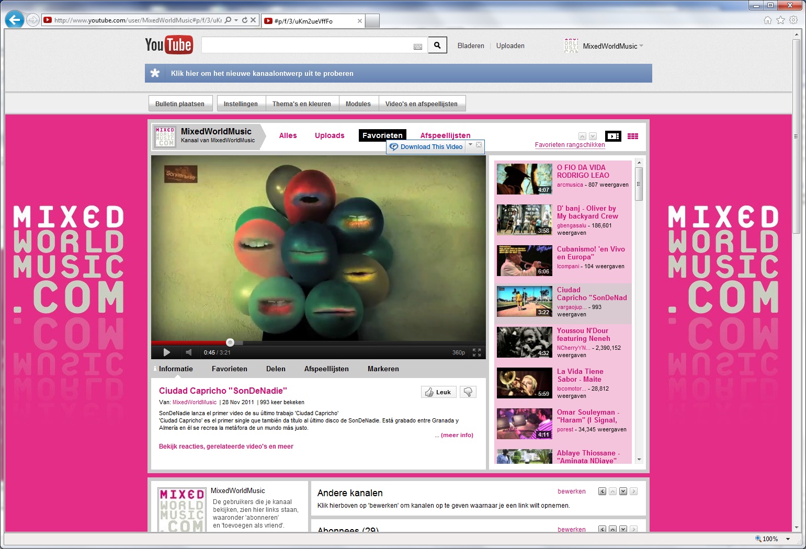Move Andere kanalen module down

[623, 491]
